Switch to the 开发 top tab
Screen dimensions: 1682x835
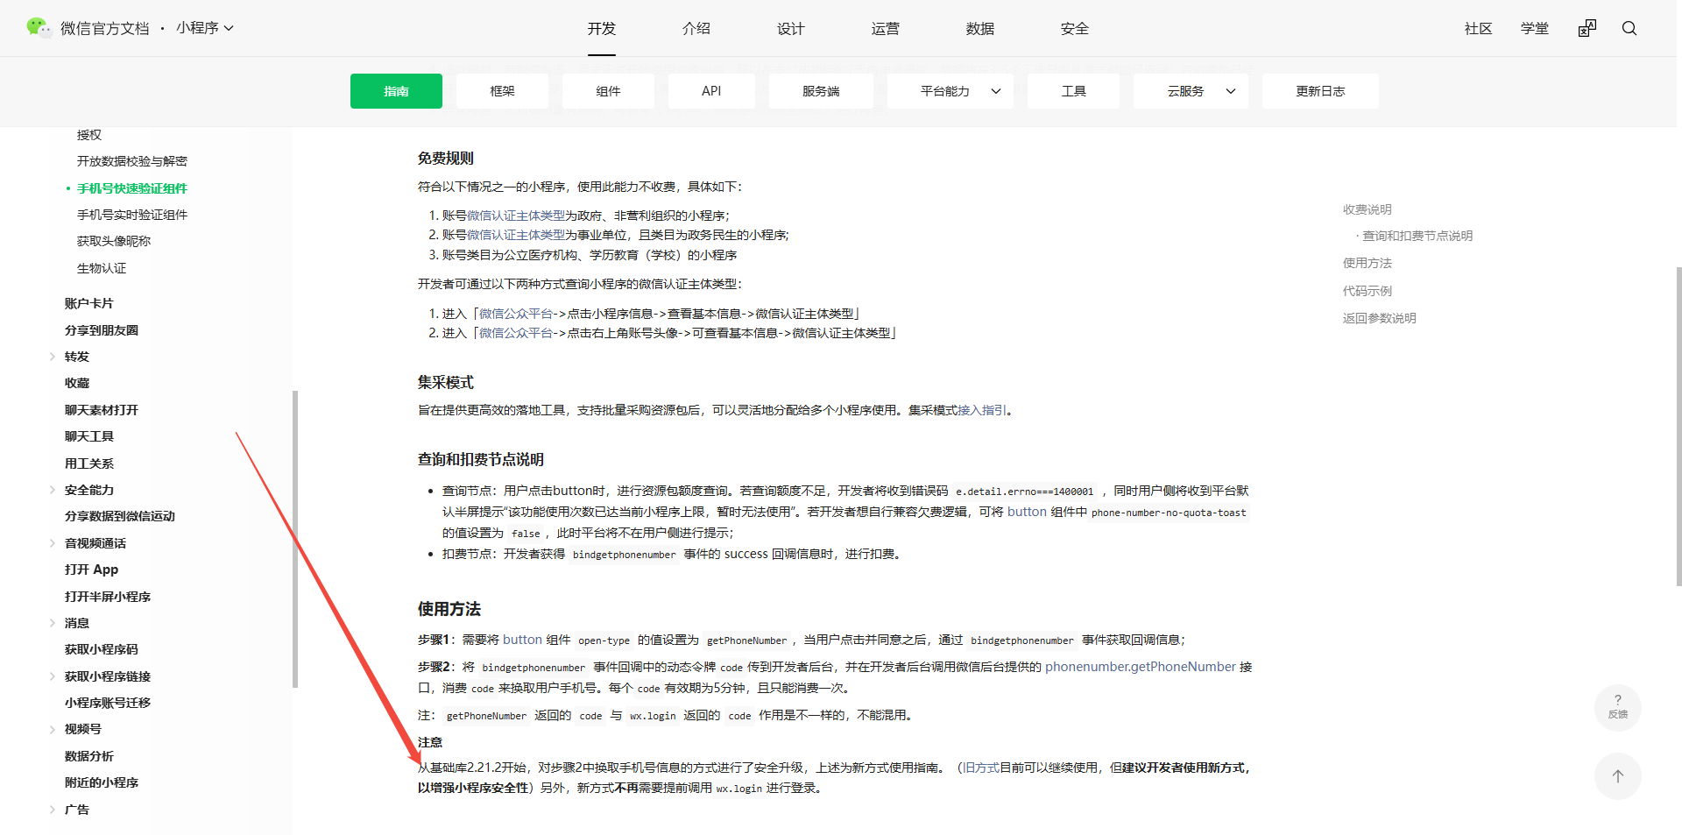click(x=602, y=28)
